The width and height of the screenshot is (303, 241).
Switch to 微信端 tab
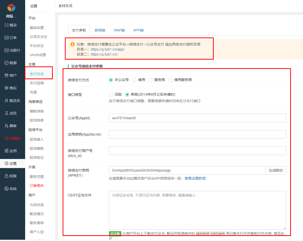pos(100,30)
